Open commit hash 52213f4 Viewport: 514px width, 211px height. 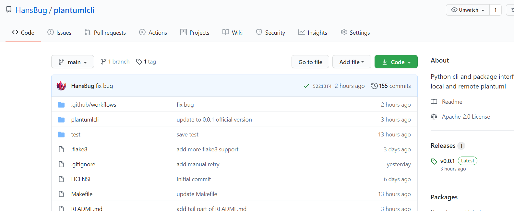(322, 86)
